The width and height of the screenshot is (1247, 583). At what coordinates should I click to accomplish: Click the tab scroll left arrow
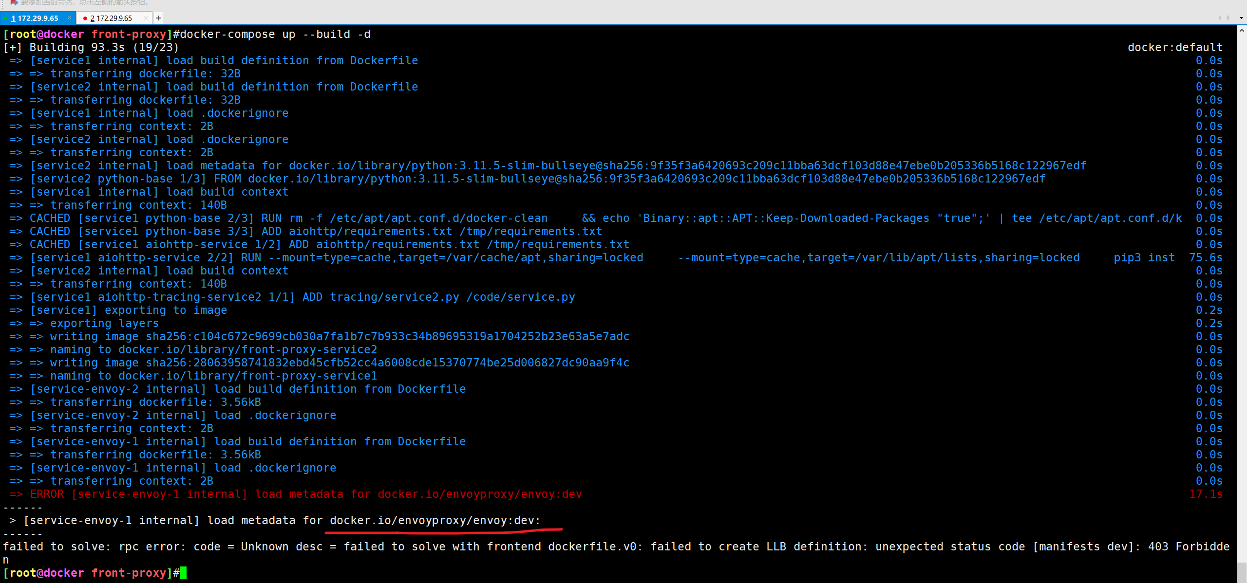tap(1220, 18)
